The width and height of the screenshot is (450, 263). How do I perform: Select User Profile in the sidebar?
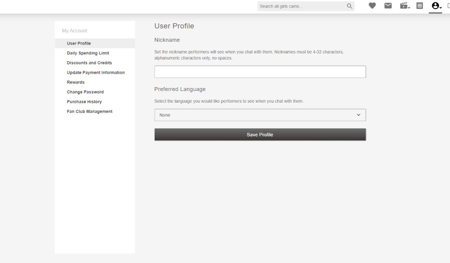tap(79, 44)
